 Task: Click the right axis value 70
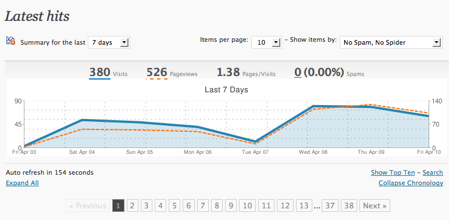pyautogui.click(x=435, y=124)
